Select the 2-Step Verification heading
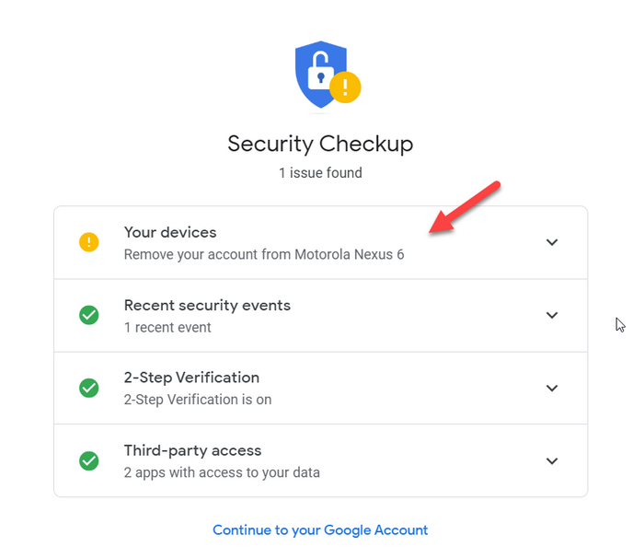Viewport: 644px width, 558px height. click(x=191, y=378)
